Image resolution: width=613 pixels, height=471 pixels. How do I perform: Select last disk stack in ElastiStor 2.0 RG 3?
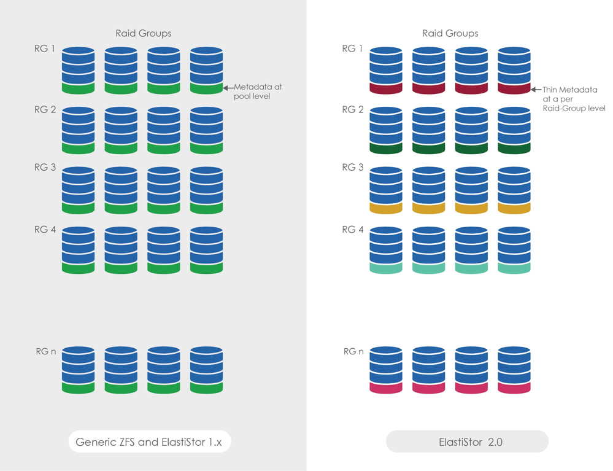[x=514, y=190]
